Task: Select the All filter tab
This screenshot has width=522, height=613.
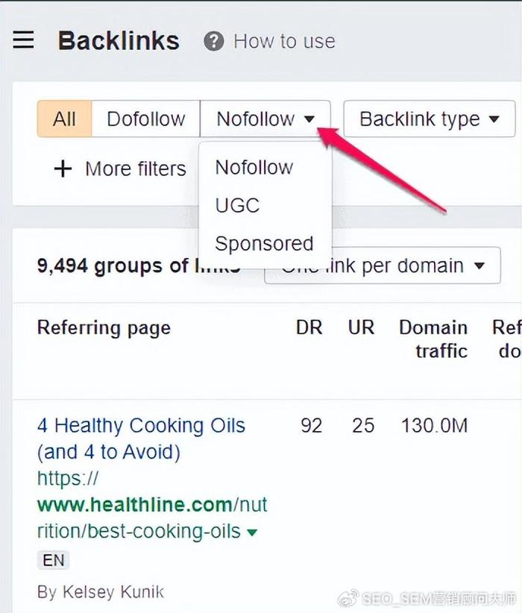Action: [65, 119]
